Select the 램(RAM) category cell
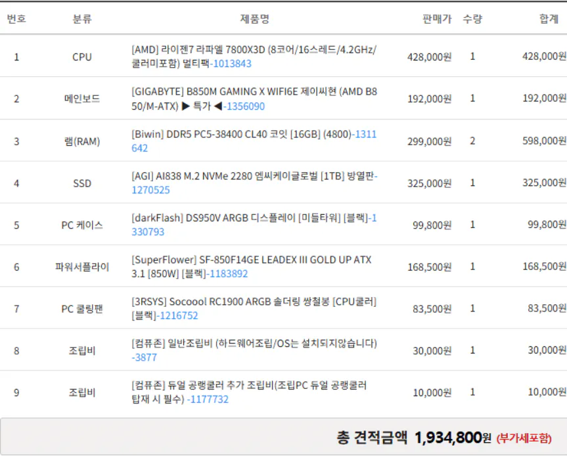567x456 pixels. tap(82, 141)
